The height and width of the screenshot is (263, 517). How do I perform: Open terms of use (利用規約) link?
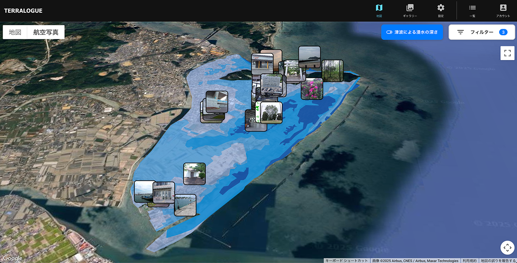[469, 260]
